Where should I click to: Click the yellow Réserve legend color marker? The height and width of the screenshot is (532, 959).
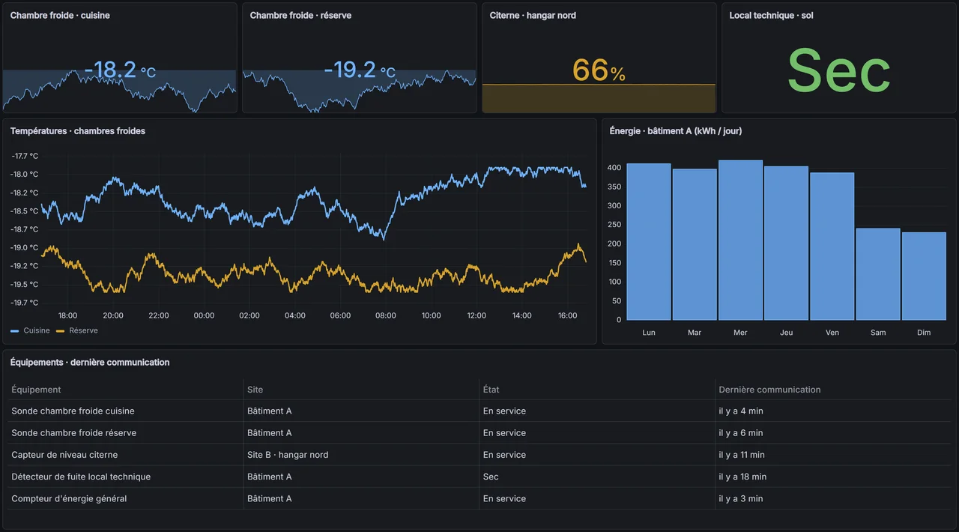(61, 330)
